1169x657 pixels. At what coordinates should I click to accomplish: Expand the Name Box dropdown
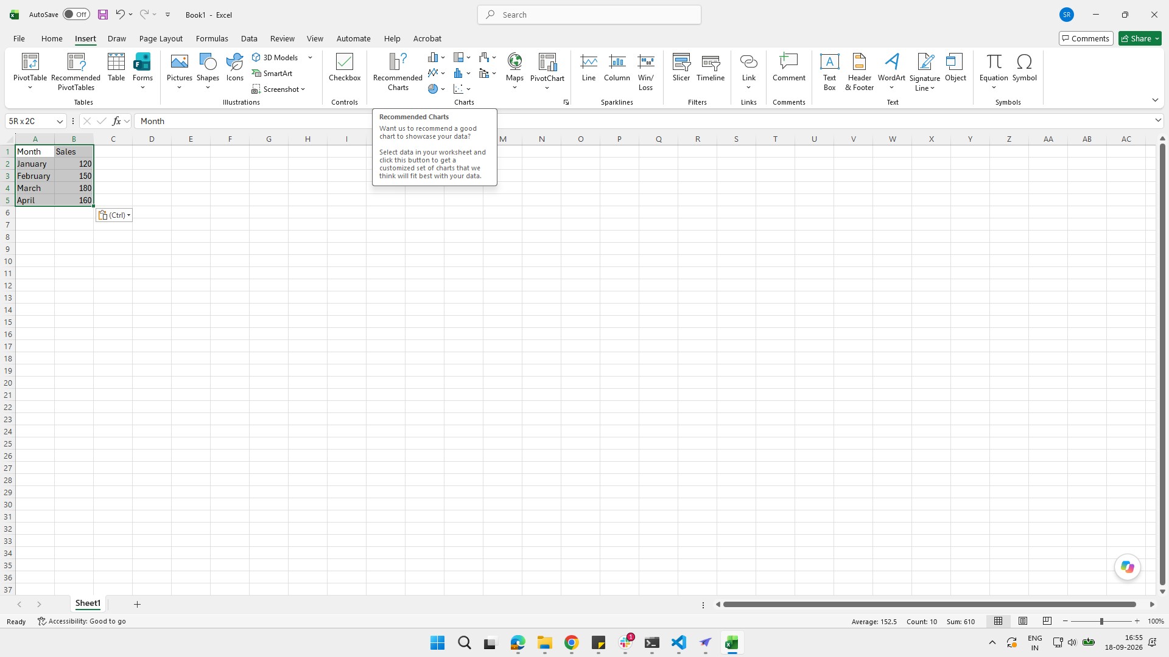[60, 121]
